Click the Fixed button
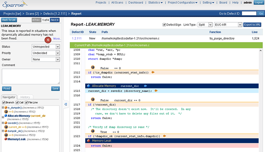This screenshot has height=152, width=265. click(x=6, y=88)
